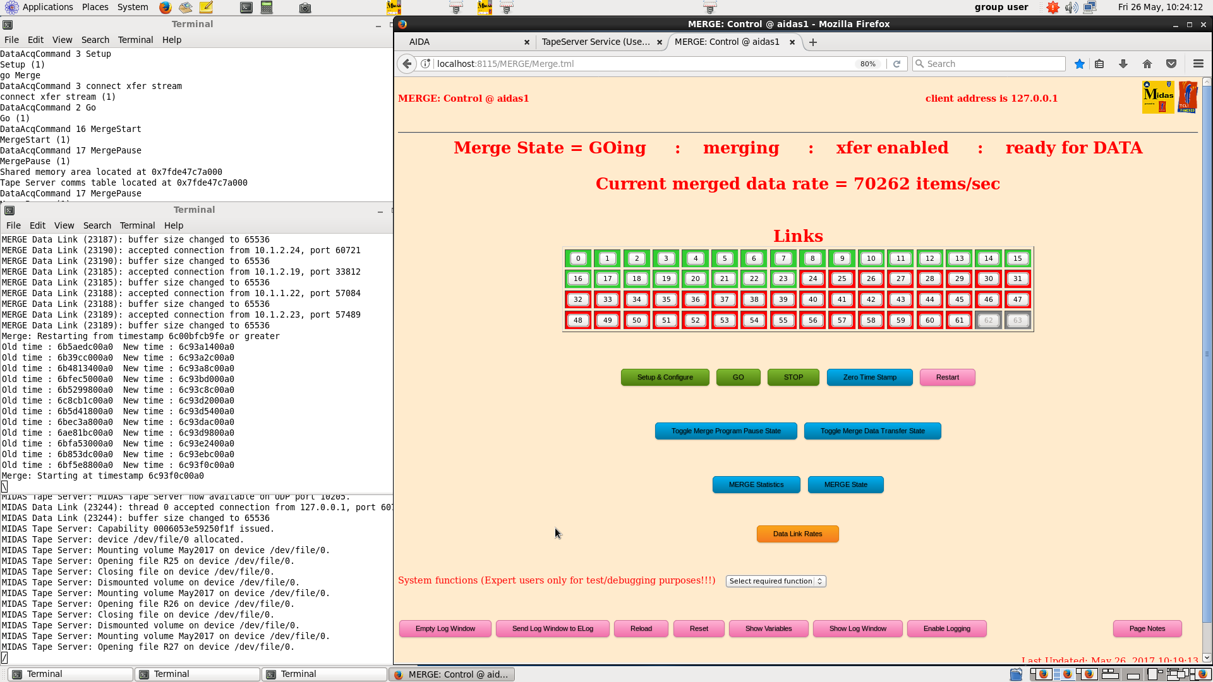Click the bookmark star icon
This screenshot has width=1213, height=682.
(1080, 64)
